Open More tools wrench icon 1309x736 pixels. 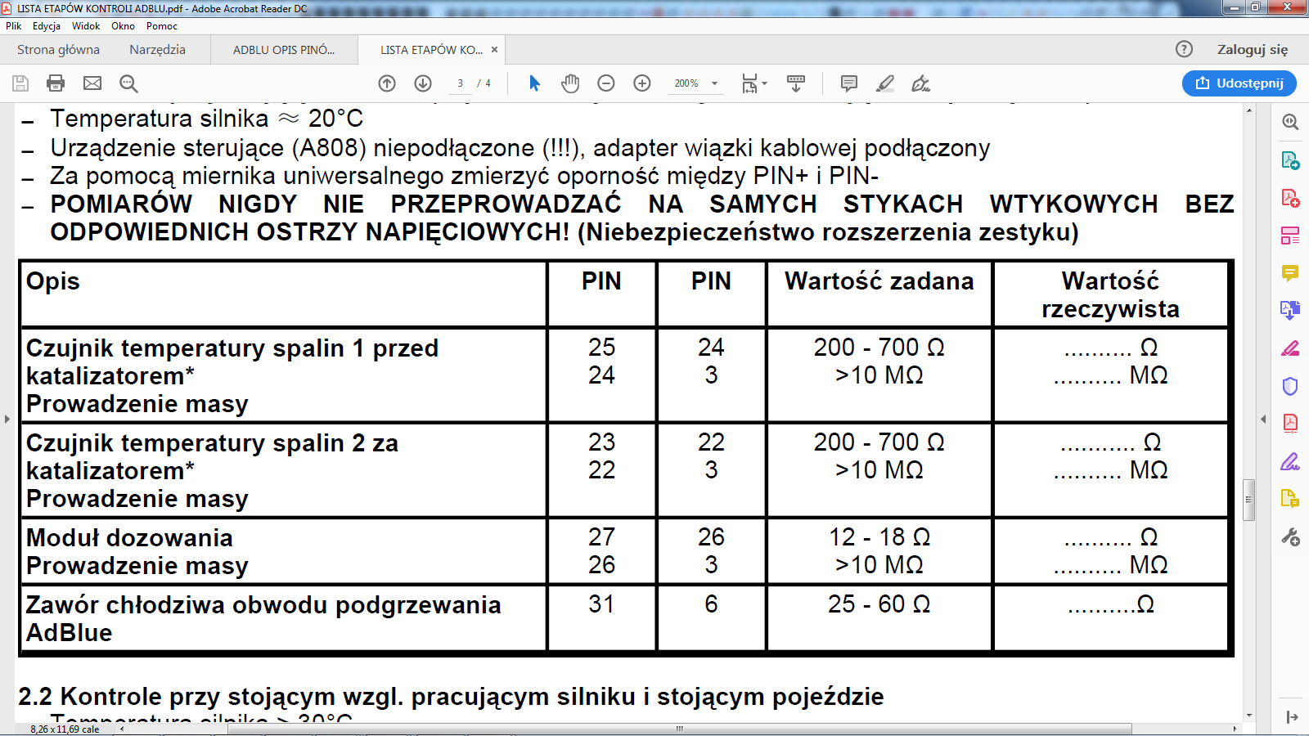tap(1290, 536)
